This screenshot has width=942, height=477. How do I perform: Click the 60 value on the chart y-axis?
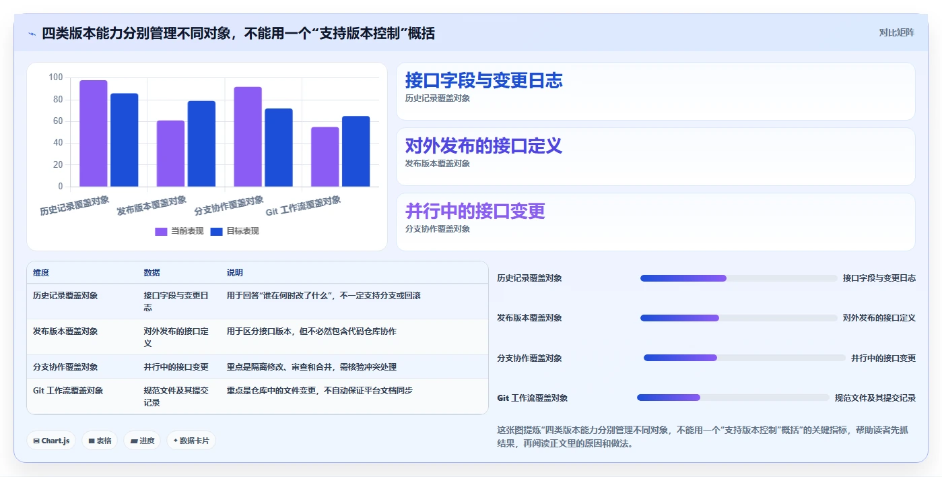58,121
